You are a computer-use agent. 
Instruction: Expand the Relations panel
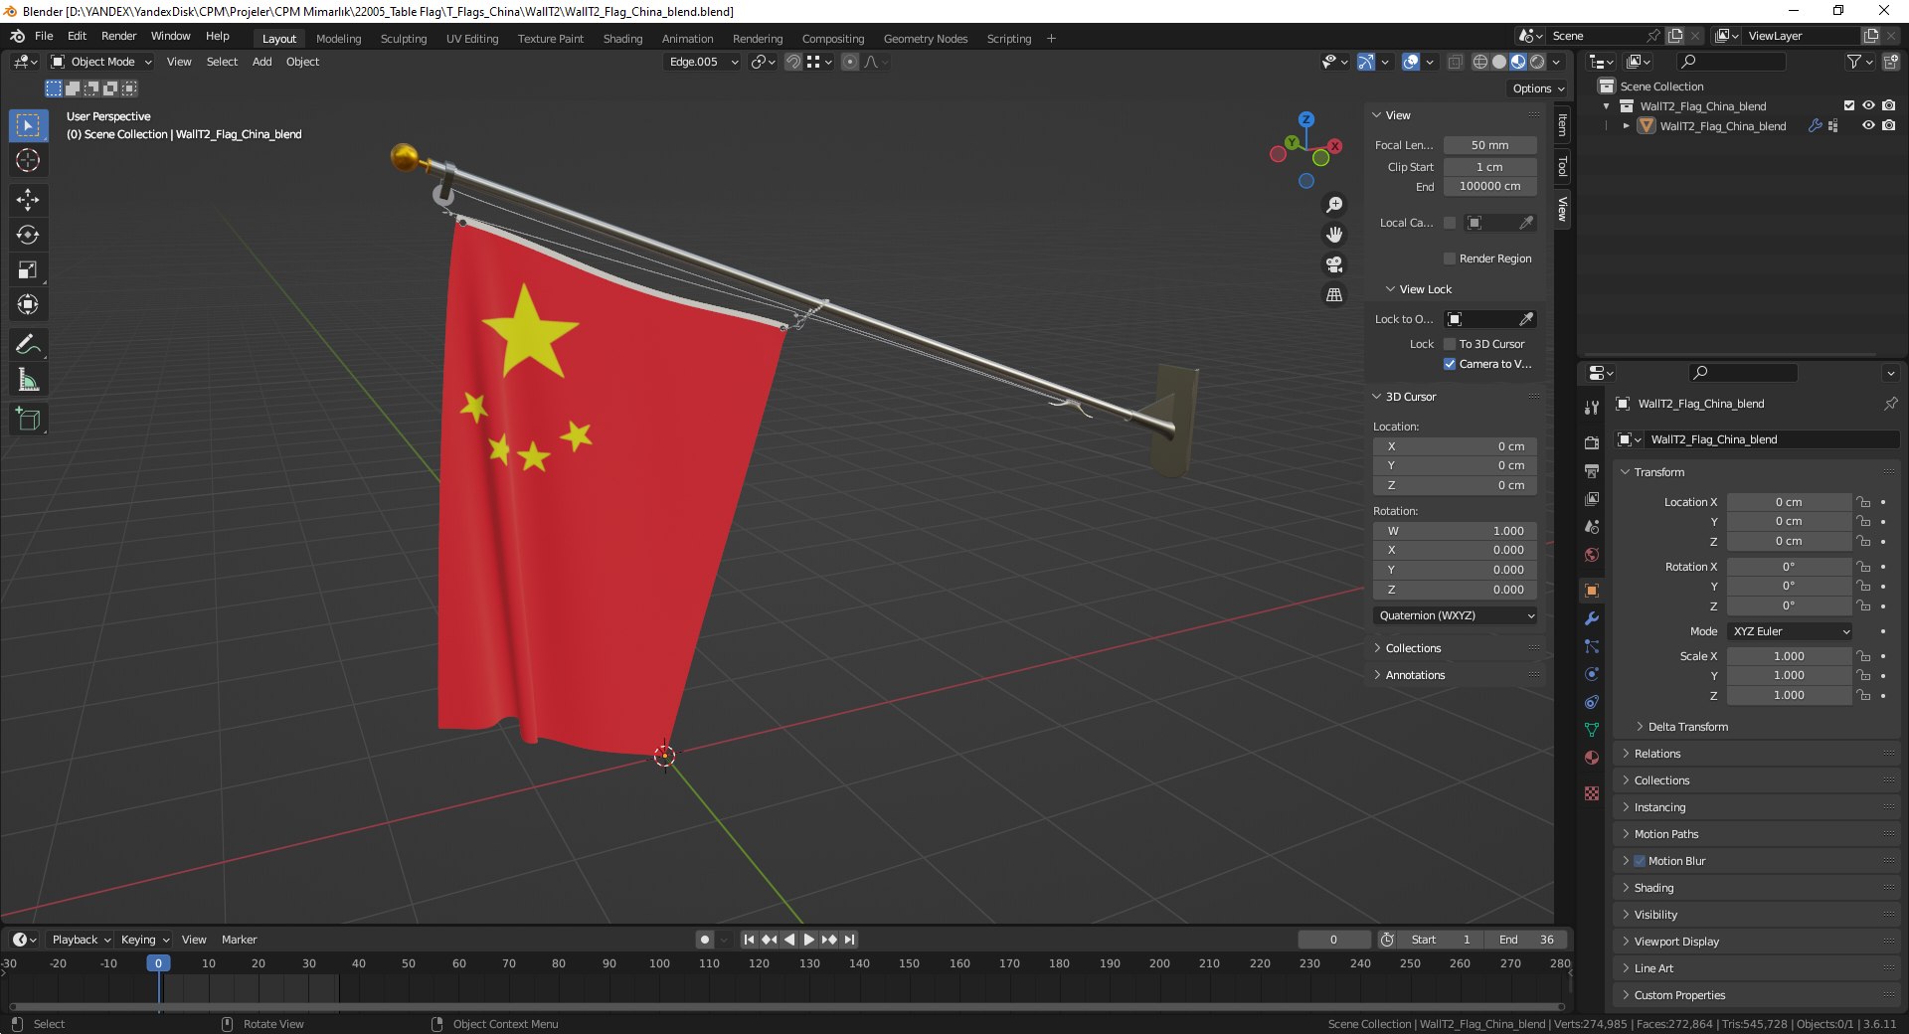pos(1756,754)
